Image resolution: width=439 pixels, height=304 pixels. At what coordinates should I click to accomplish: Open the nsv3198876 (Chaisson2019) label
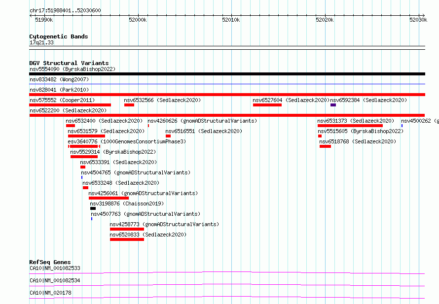(127, 203)
